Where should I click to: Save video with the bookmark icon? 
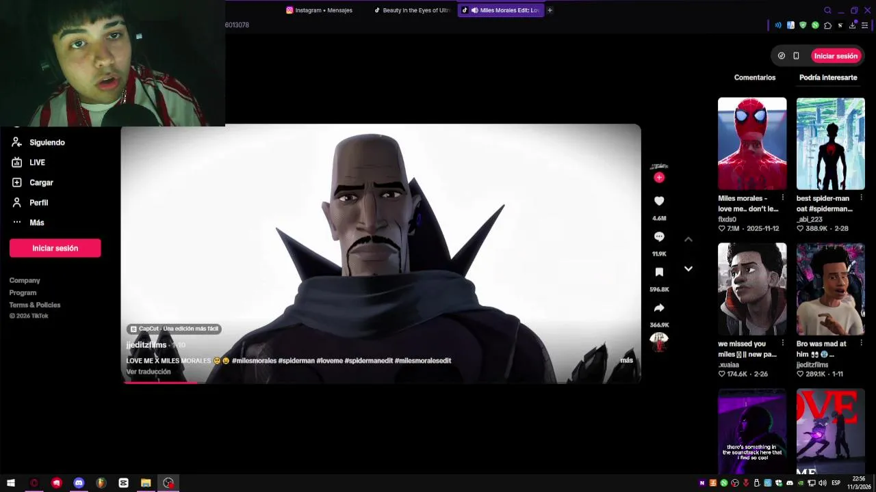click(659, 272)
